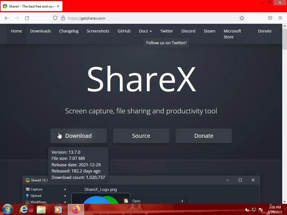The image size is (287, 215).
Task: Launch Internet Explorer from the taskbar
Action: point(24,209)
